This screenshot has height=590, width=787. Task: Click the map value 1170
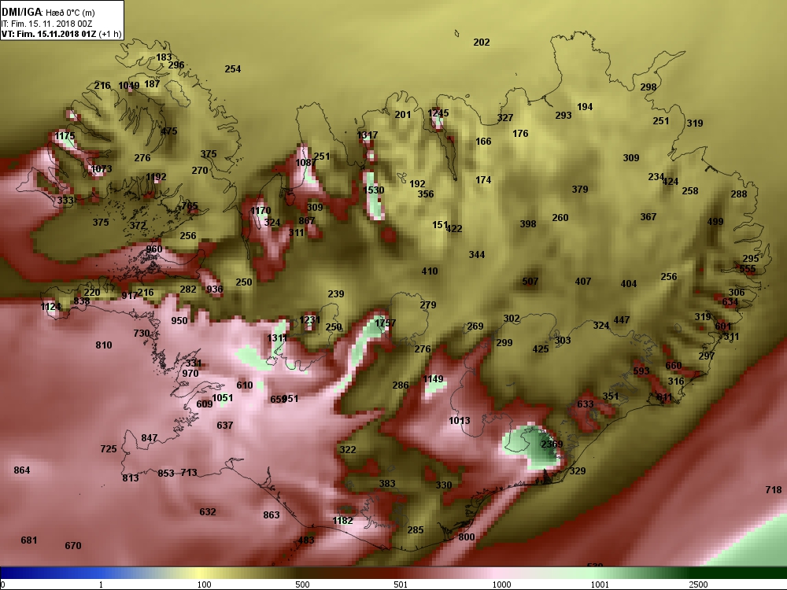coord(260,211)
